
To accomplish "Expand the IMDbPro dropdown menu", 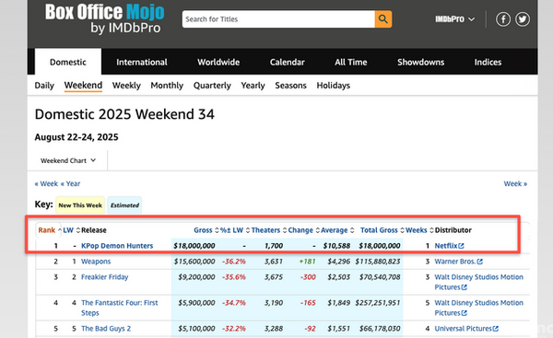I will coord(454,19).
